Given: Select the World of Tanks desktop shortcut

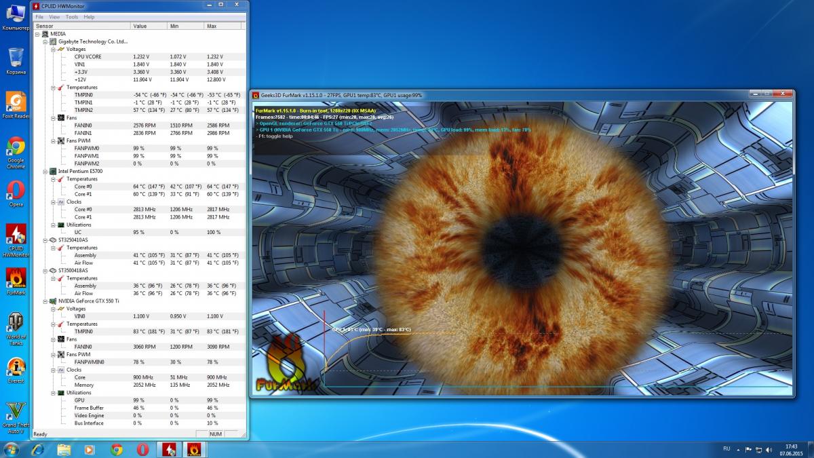Looking at the screenshot, I should [x=15, y=330].
